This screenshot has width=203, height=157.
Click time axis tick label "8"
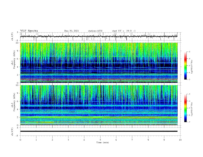pos(148,140)
